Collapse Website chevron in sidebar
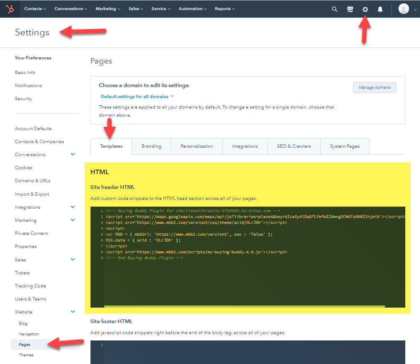The width and height of the screenshot is (420, 364). click(x=73, y=311)
